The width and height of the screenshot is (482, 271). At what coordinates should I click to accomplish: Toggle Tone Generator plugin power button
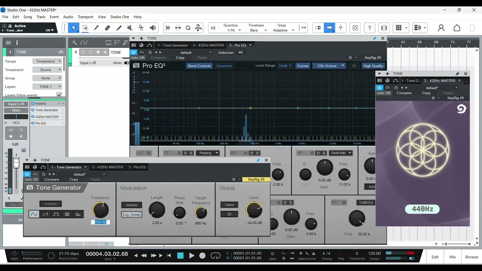click(x=27, y=174)
